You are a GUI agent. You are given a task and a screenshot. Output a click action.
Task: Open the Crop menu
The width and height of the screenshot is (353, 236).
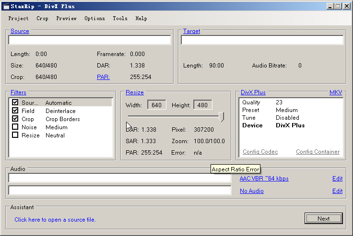click(x=42, y=19)
